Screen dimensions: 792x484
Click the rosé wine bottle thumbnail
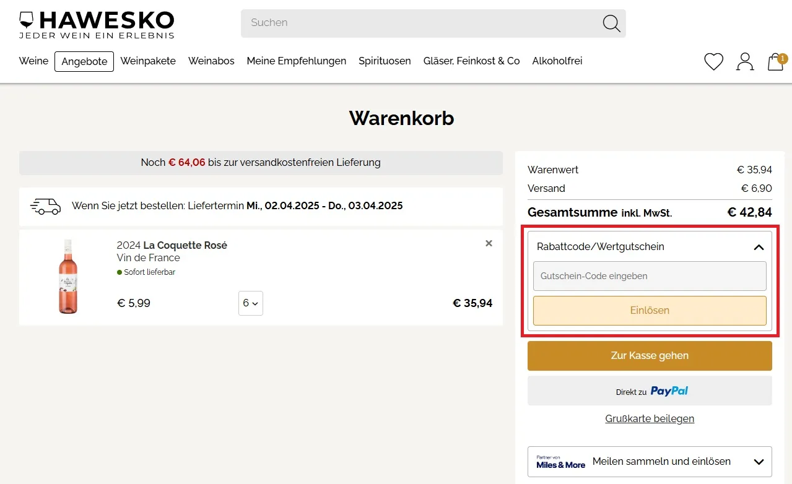(x=67, y=276)
